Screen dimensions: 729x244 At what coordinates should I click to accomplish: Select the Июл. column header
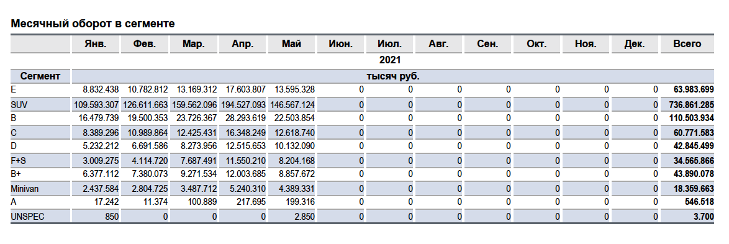389,44
